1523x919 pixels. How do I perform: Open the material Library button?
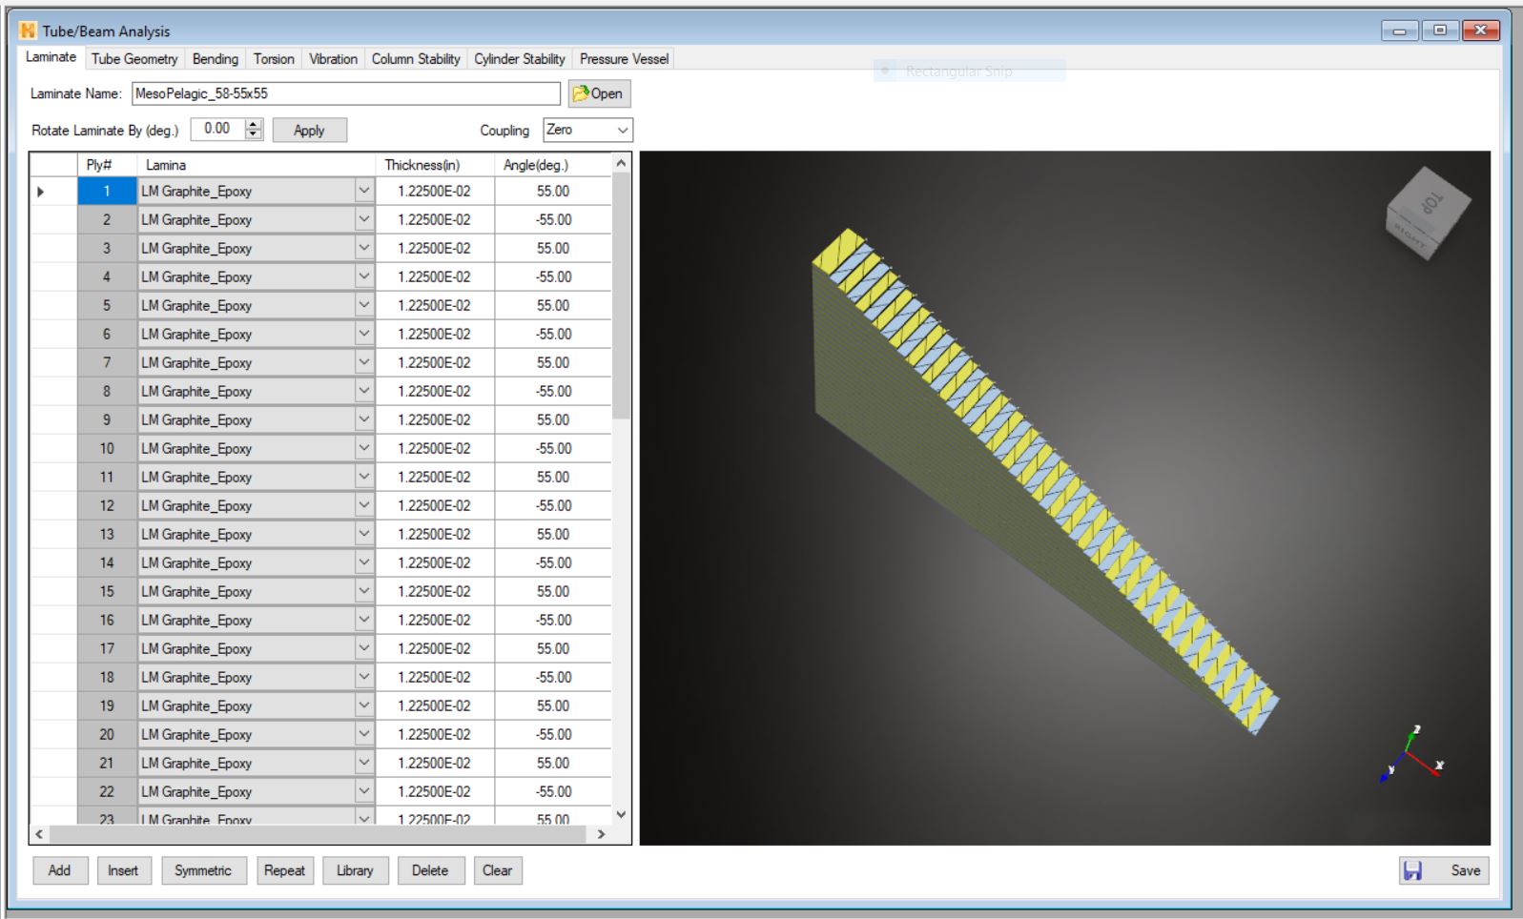pyautogui.click(x=355, y=870)
